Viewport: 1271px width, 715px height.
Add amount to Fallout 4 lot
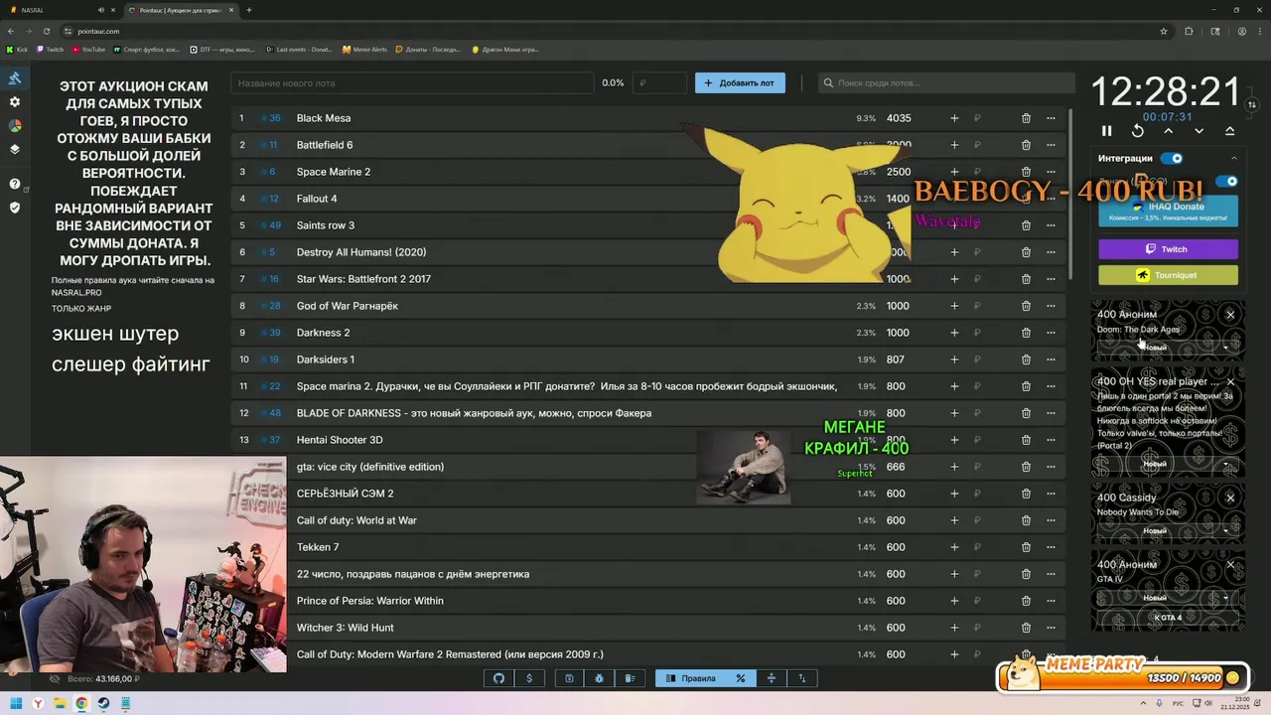(x=954, y=199)
